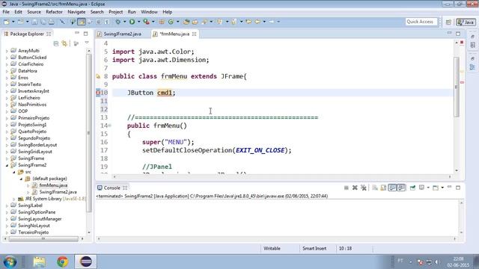Click the Save toolbar icon
Screen dimensions: 479x269
pyautogui.click(x=34, y=22)
